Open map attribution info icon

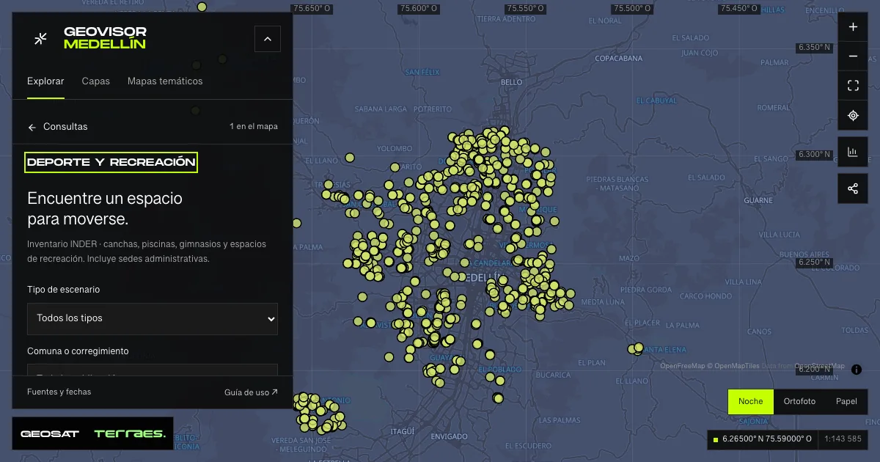pyautogui.click(x=857, y=370)
